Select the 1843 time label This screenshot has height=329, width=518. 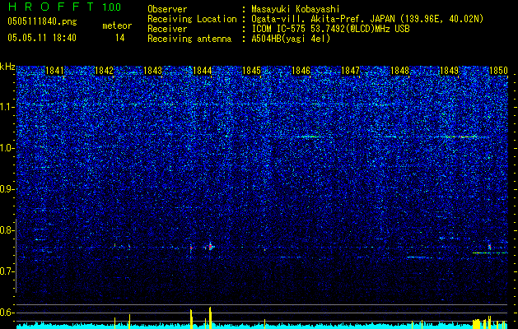(153, 71)
